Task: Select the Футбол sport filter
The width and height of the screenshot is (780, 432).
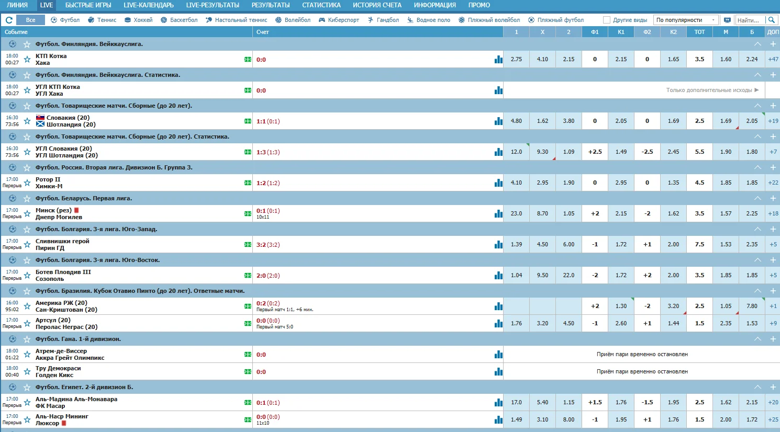Action: (65, 20)
